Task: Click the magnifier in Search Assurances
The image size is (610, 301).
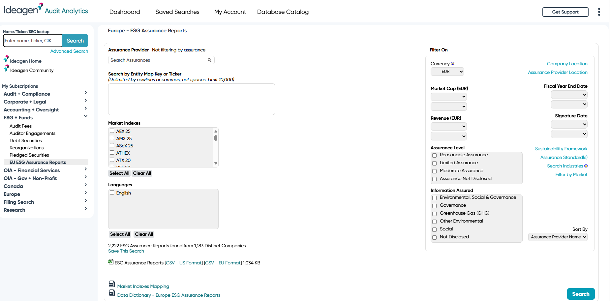Action: coord(209,60)
